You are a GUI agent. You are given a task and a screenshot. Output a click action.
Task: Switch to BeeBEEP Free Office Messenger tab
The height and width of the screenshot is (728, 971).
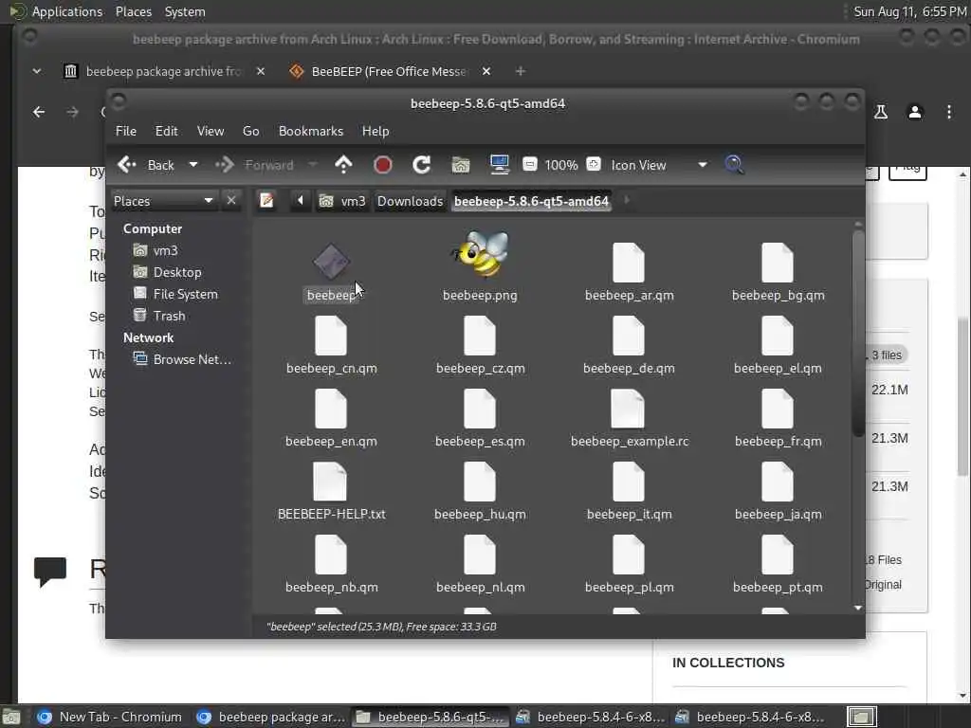390,71
